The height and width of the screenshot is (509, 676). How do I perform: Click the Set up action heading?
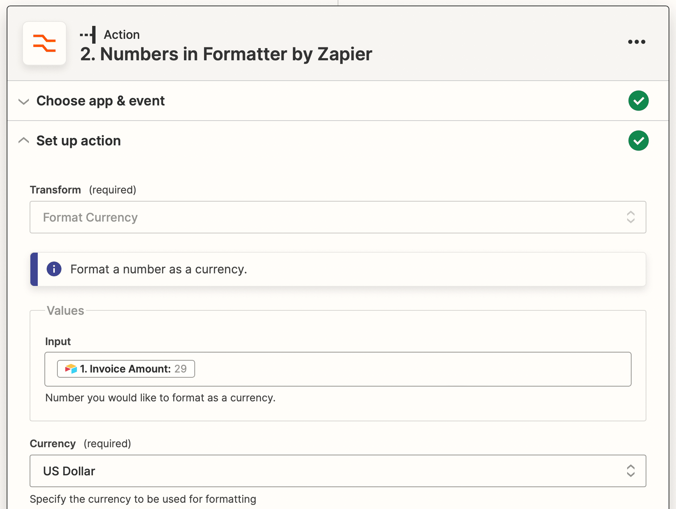[x=78, y=141]
